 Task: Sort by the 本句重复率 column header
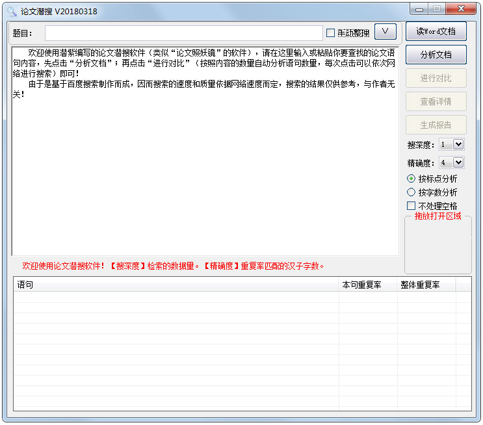(367, 285)
